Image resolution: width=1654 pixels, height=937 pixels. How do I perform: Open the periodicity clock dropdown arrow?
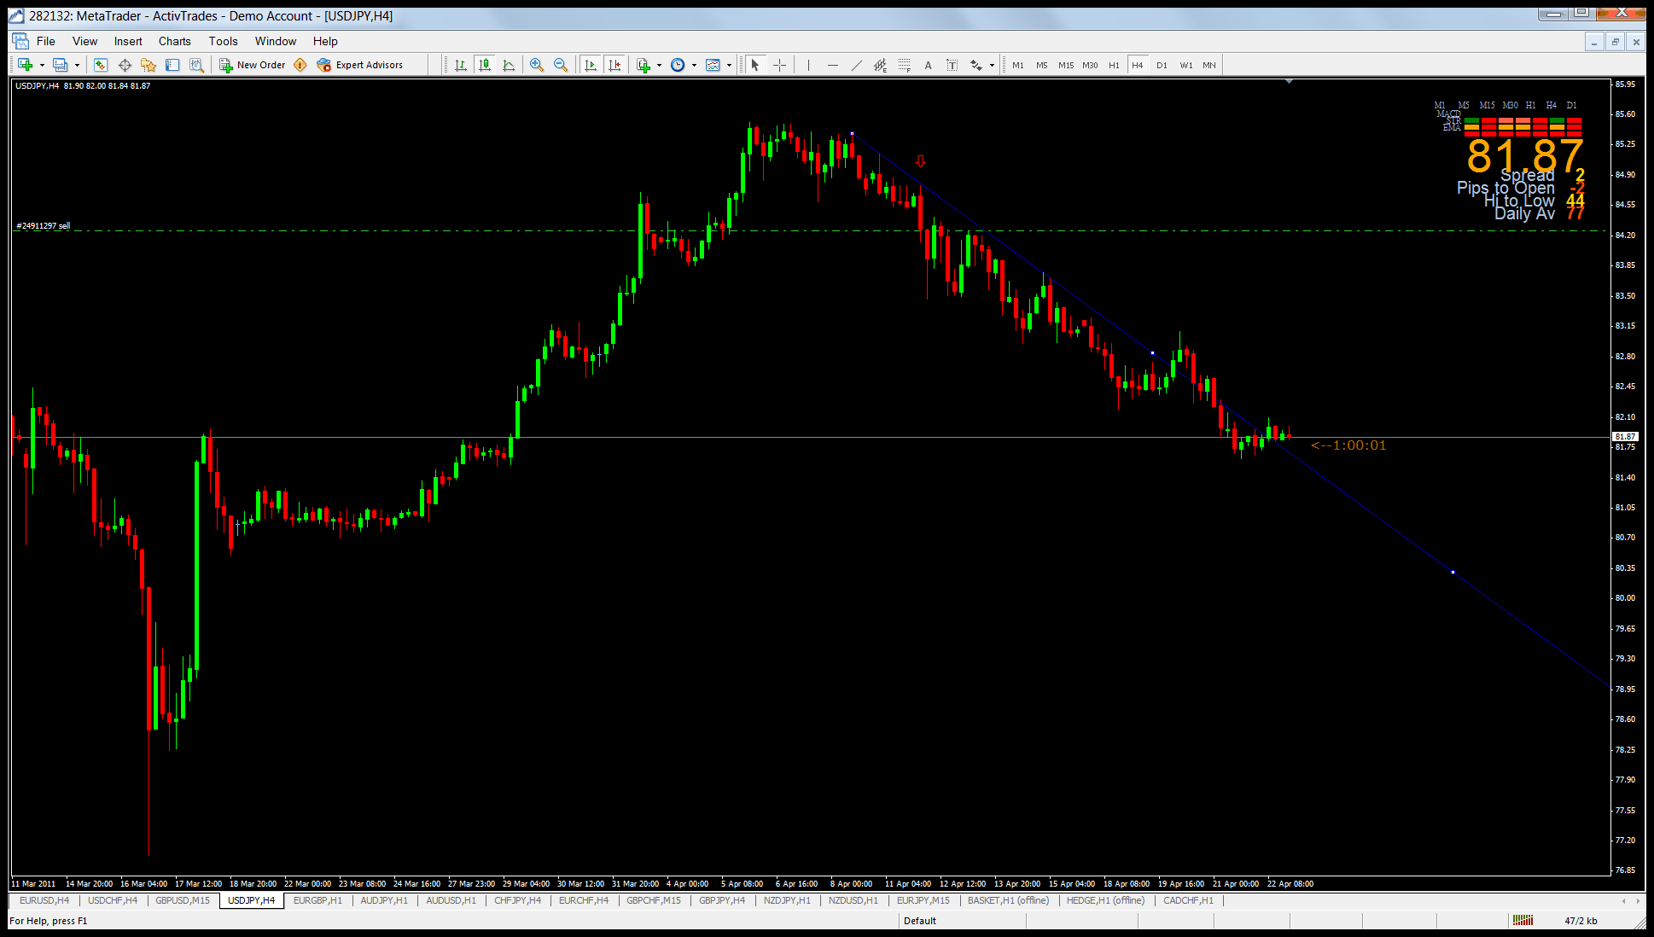(x=694, y=65)
